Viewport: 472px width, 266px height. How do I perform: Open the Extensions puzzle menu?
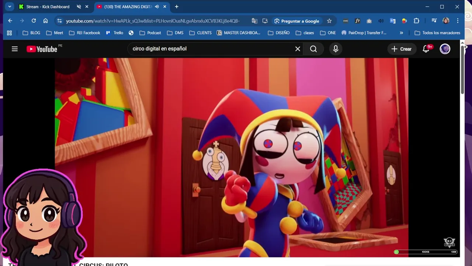click(416, 21)
